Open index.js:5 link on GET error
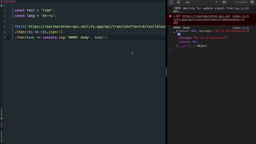The width and height of the screenshot is (256, 144). click(240, 16)
